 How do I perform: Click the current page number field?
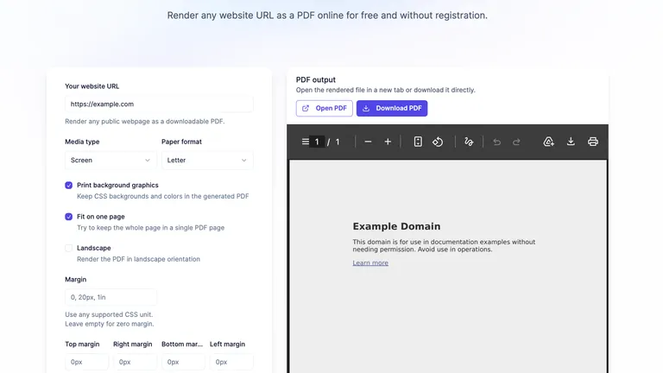[317, 142]
